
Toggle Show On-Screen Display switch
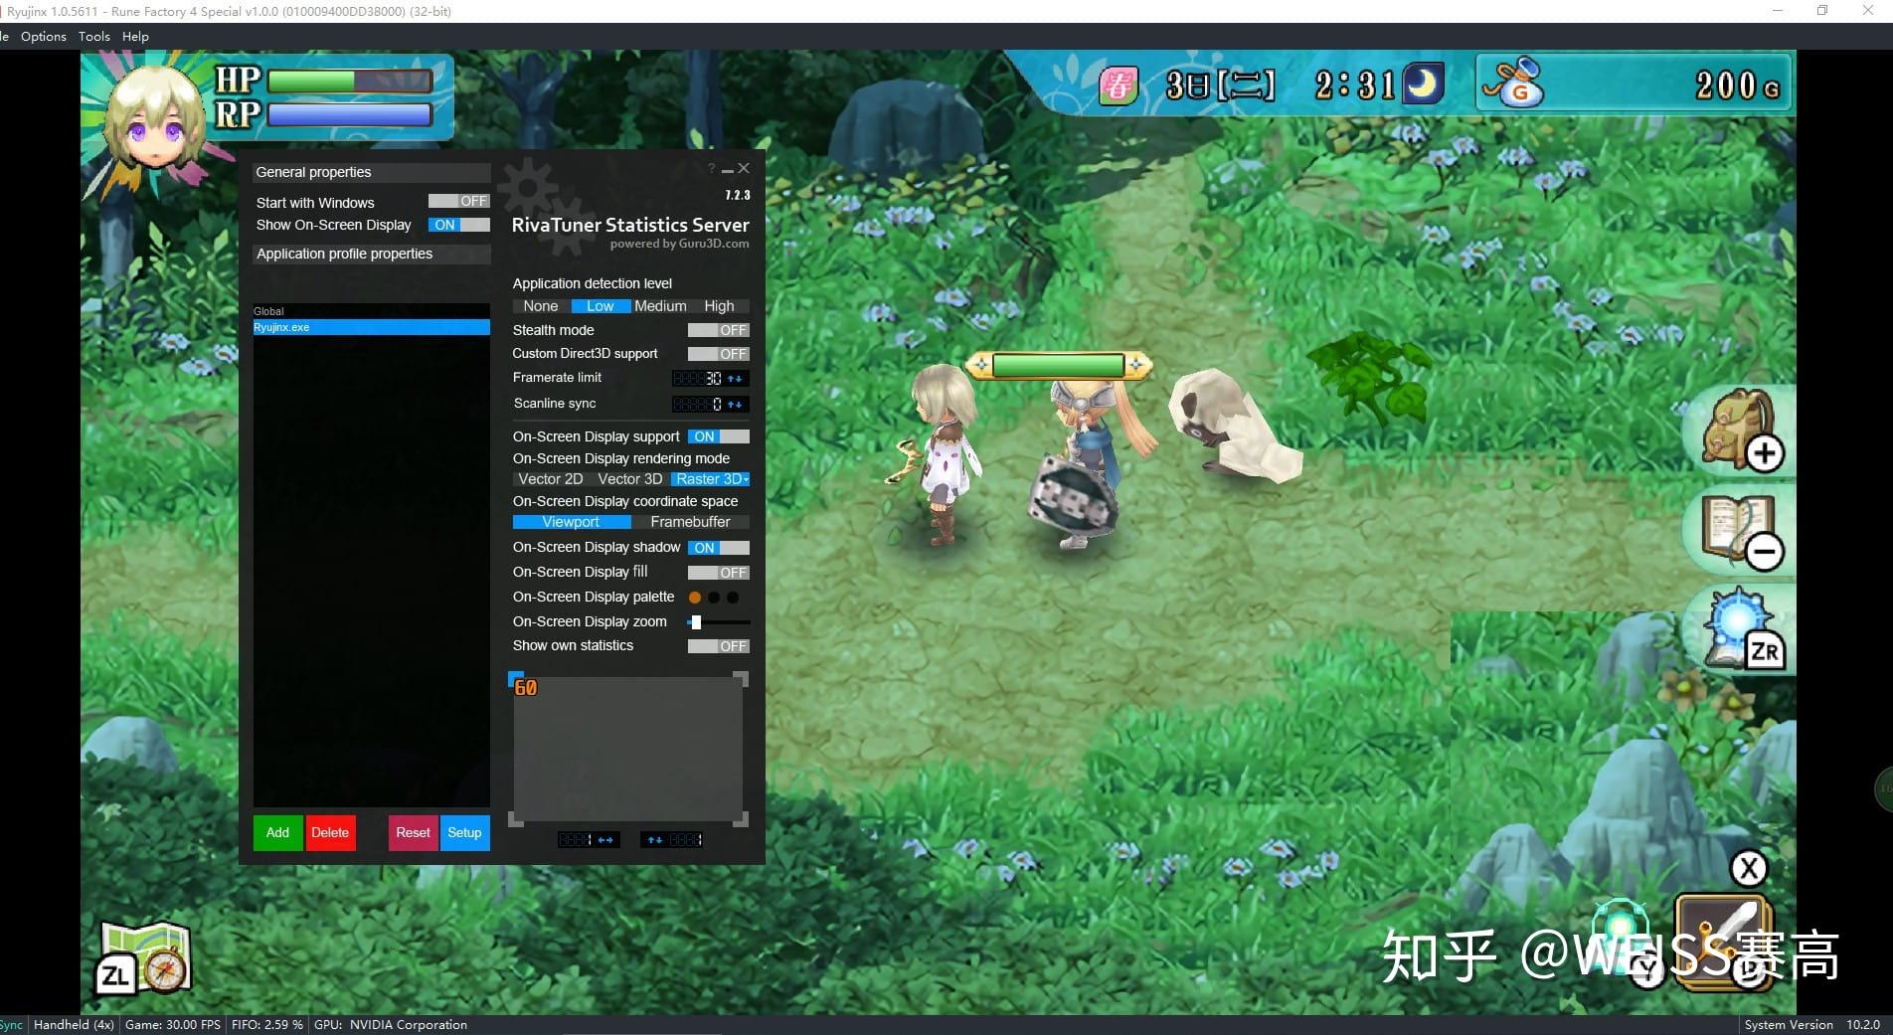pos(458,225)
